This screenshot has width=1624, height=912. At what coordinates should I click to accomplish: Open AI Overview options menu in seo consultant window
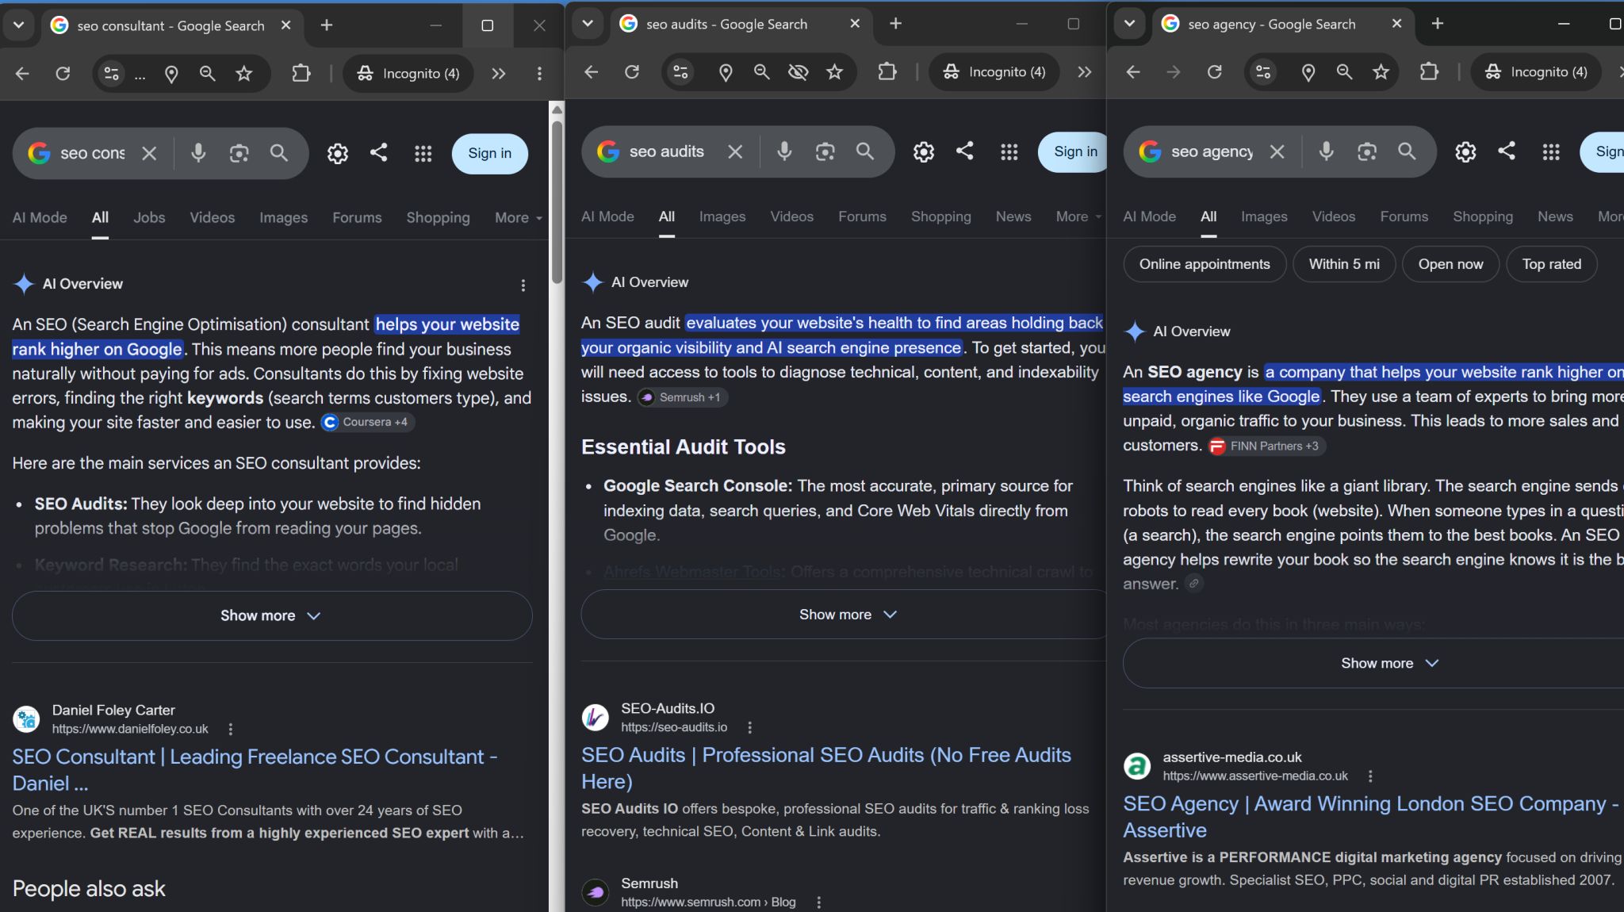(x=523, y=285)
